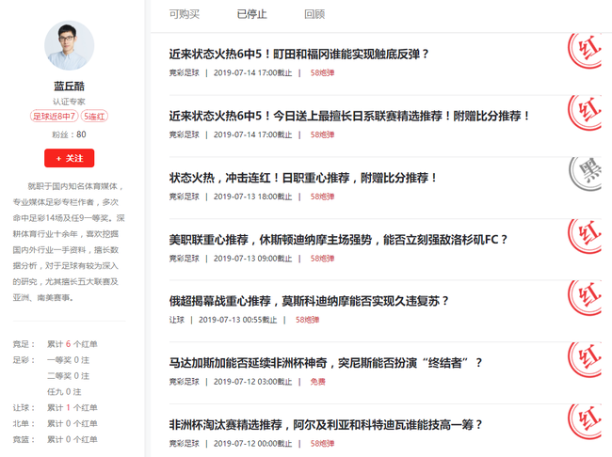This screenshot has width=612, height=457.
Task: Click red 红 stamp on 美职联 article
Action: pyautogui.click(x=585, y=236)
